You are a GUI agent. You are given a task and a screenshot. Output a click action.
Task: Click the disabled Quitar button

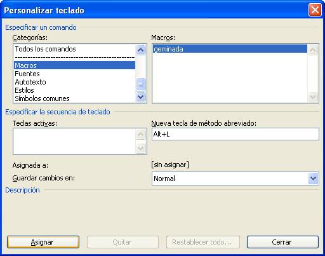[123, 242]
